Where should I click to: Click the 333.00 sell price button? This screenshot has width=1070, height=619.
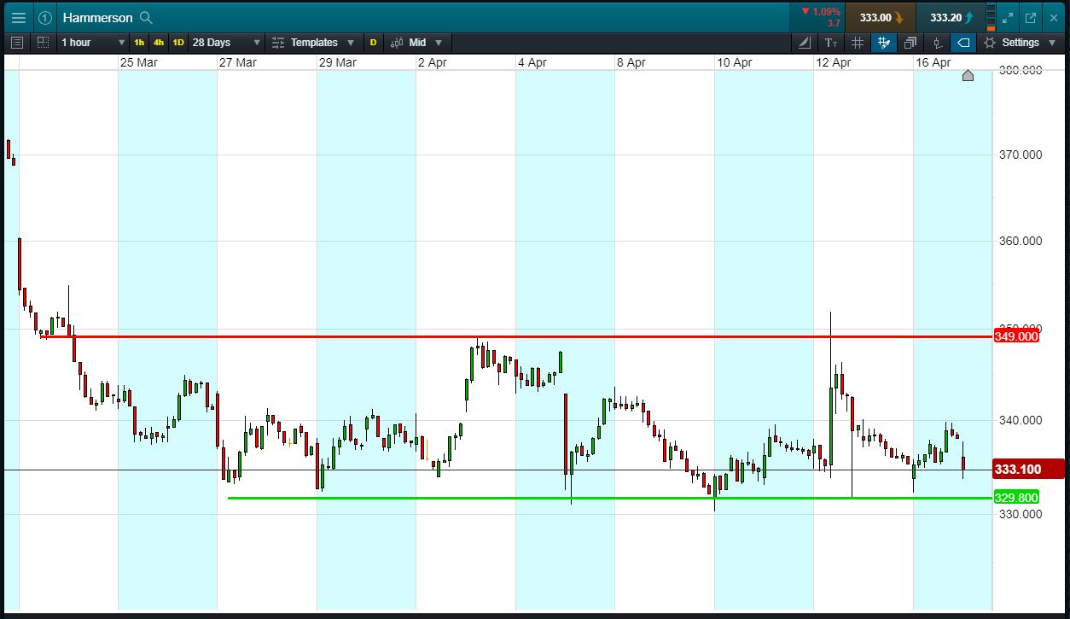(x=881, y=17)
